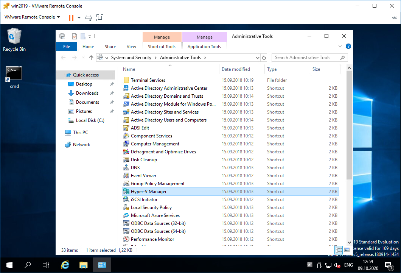This screenshot has width=401, height=273.
Task: Open the power options arrow beside pause
Action: [79, 18]
